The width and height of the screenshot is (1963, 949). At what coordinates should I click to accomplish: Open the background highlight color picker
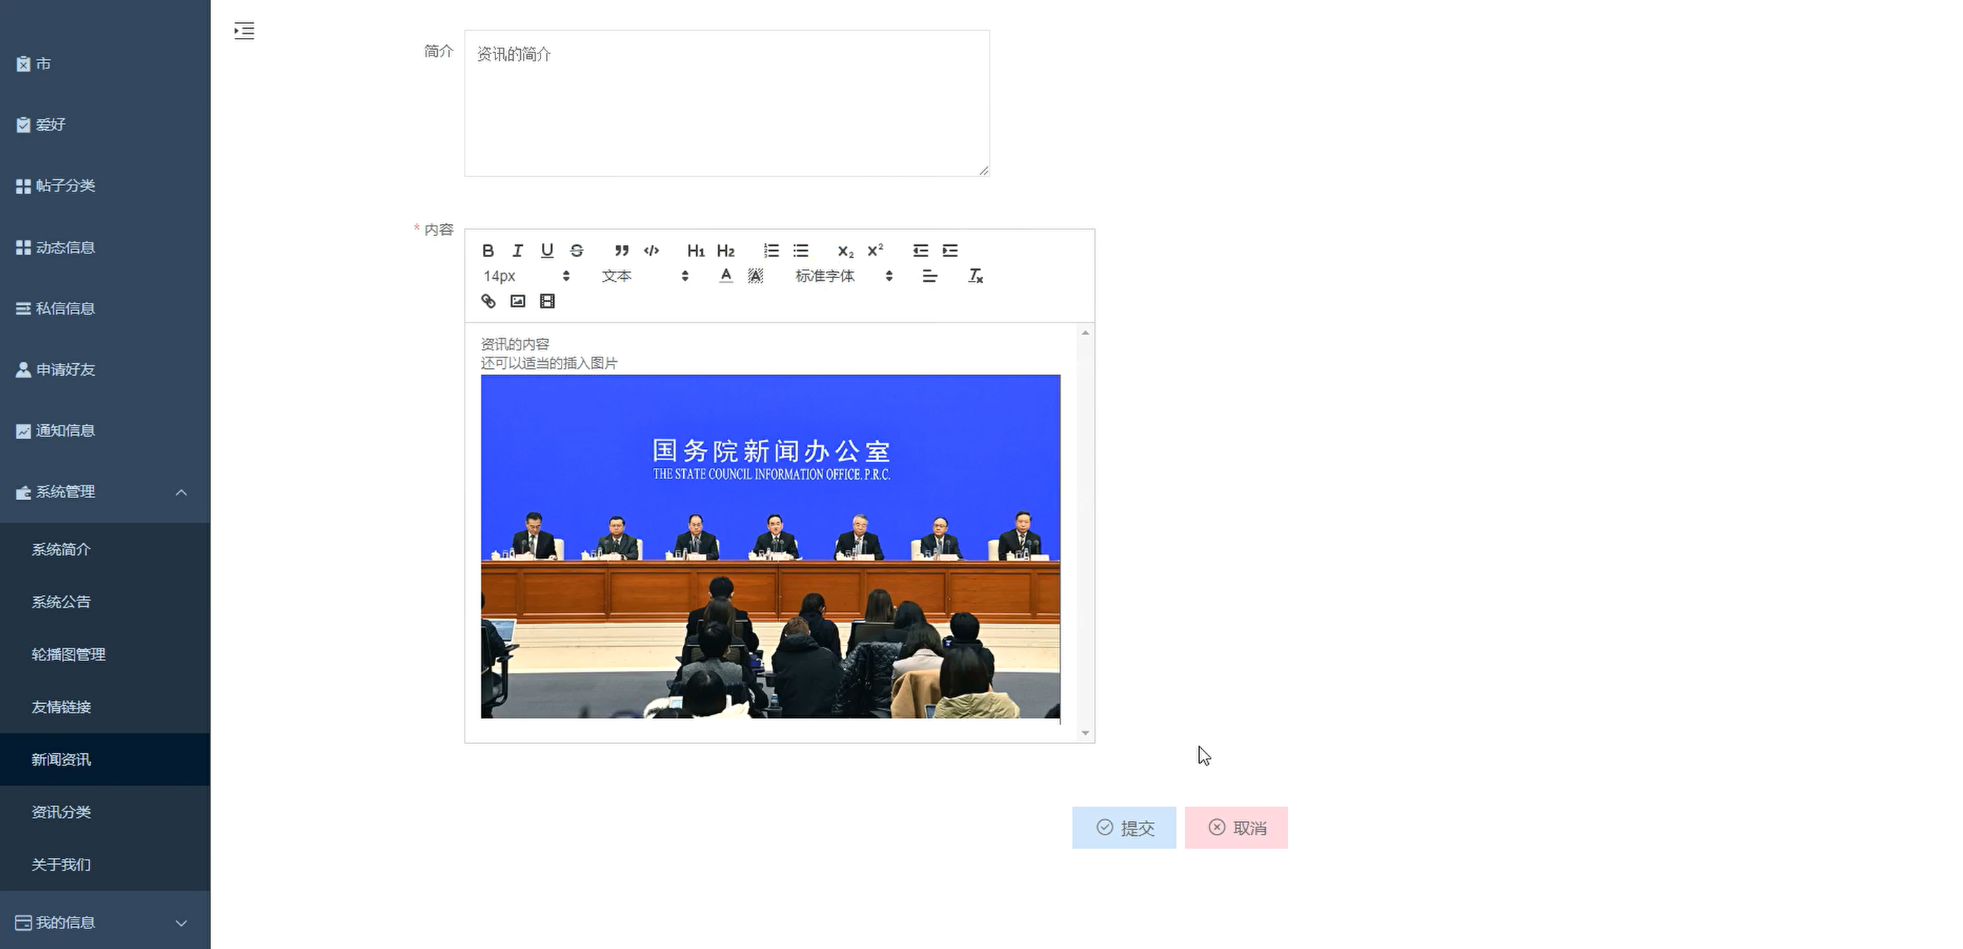point(755,276)
